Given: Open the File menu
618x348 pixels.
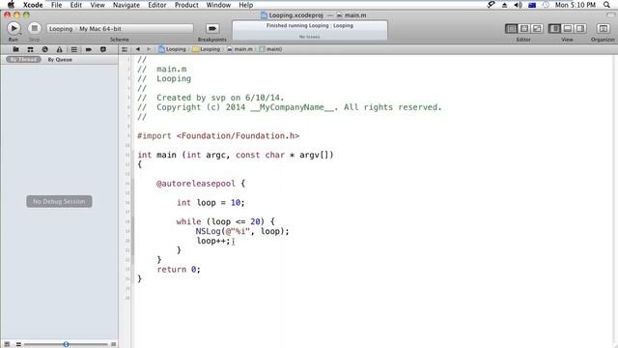Looking at the screenshot, I should (x=56, y=5).
